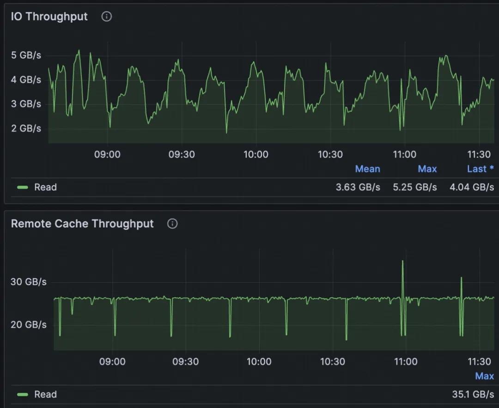Click the 09:30 time label in Remote Cache chart
Image resolution: width=499 pixels, height=408 pixels.
185,362
